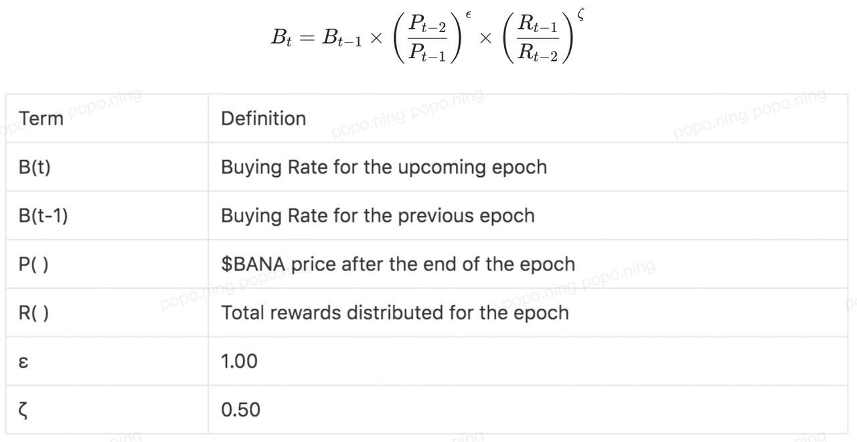Click the ϵ exponent in the formula
The image size is (857, 442).
(469, 15)
